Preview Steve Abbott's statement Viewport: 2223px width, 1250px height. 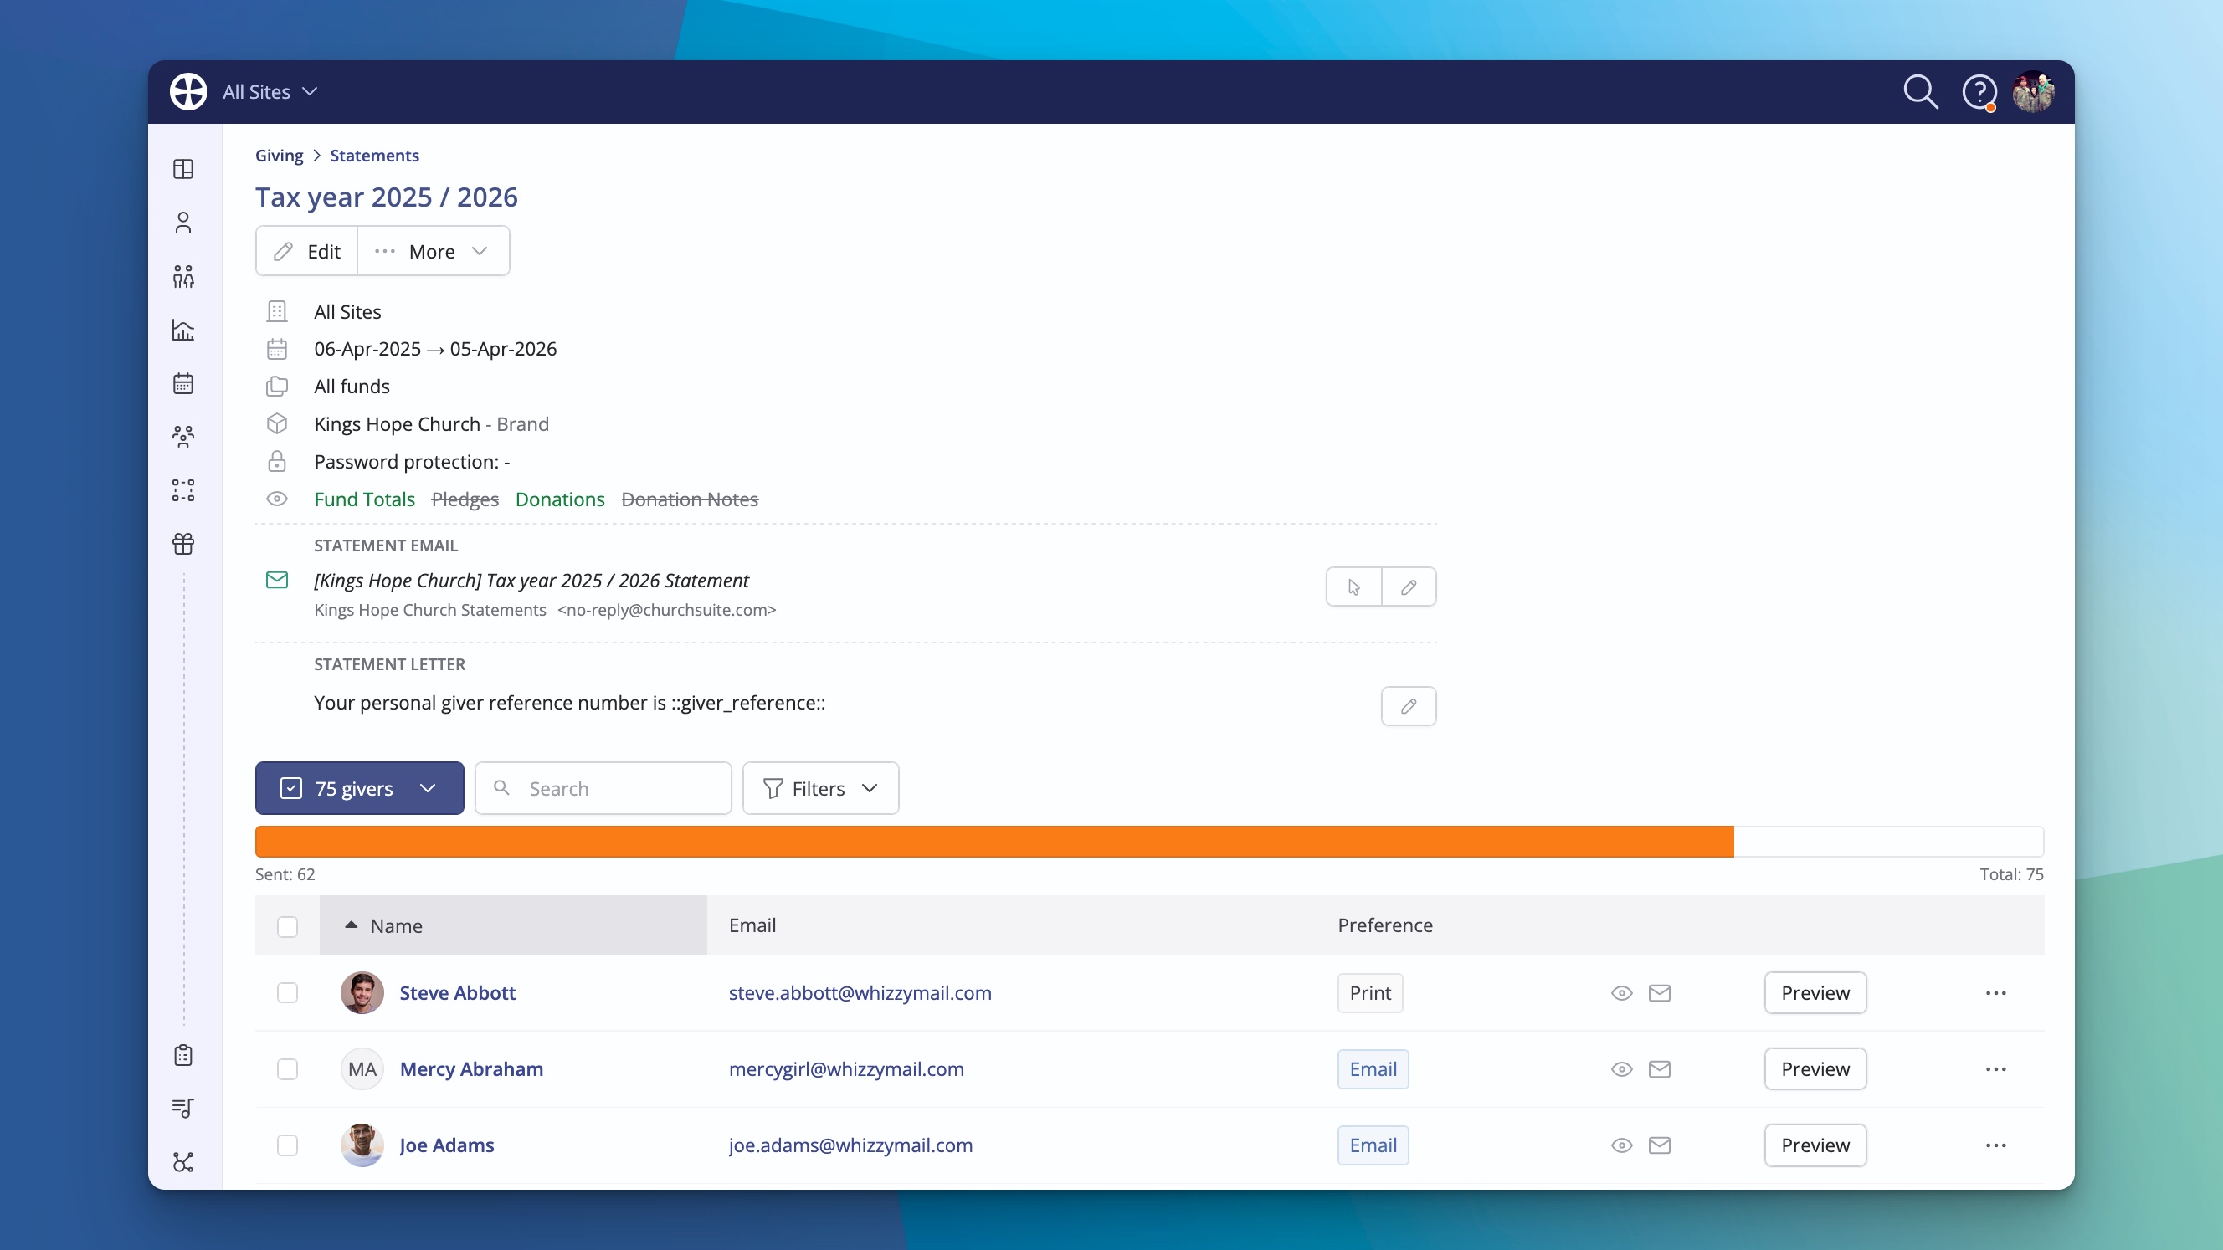1815,993
